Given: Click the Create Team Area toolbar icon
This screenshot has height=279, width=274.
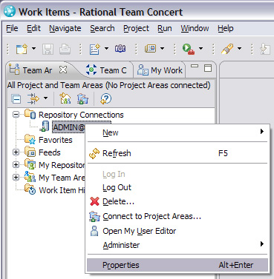Looking at the screenshot, I should [65, 99].
